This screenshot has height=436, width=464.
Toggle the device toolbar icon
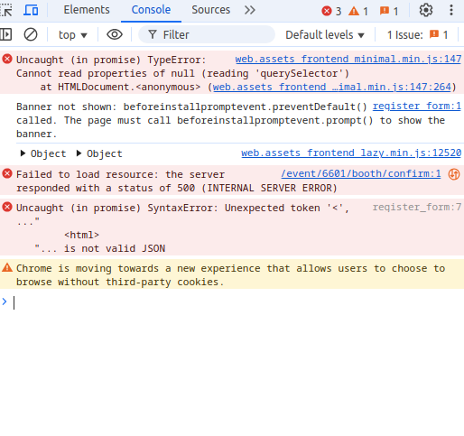[x=31, y=10]
